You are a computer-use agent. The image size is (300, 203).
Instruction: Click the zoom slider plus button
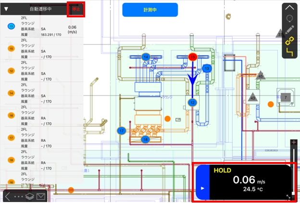pyautogui.click(x=293, y=143)
